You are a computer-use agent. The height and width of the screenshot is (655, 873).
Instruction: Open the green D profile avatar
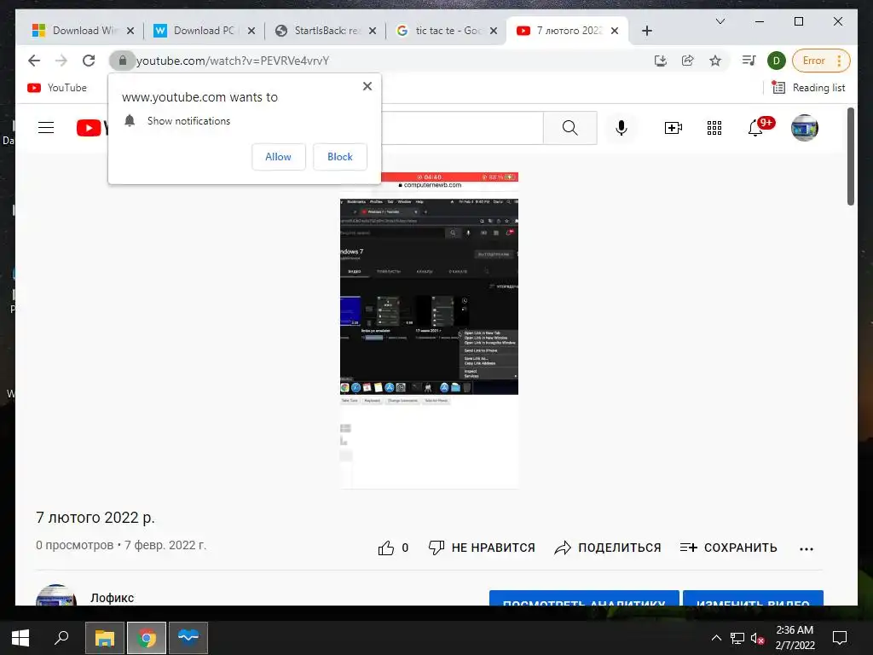[776, 61]
